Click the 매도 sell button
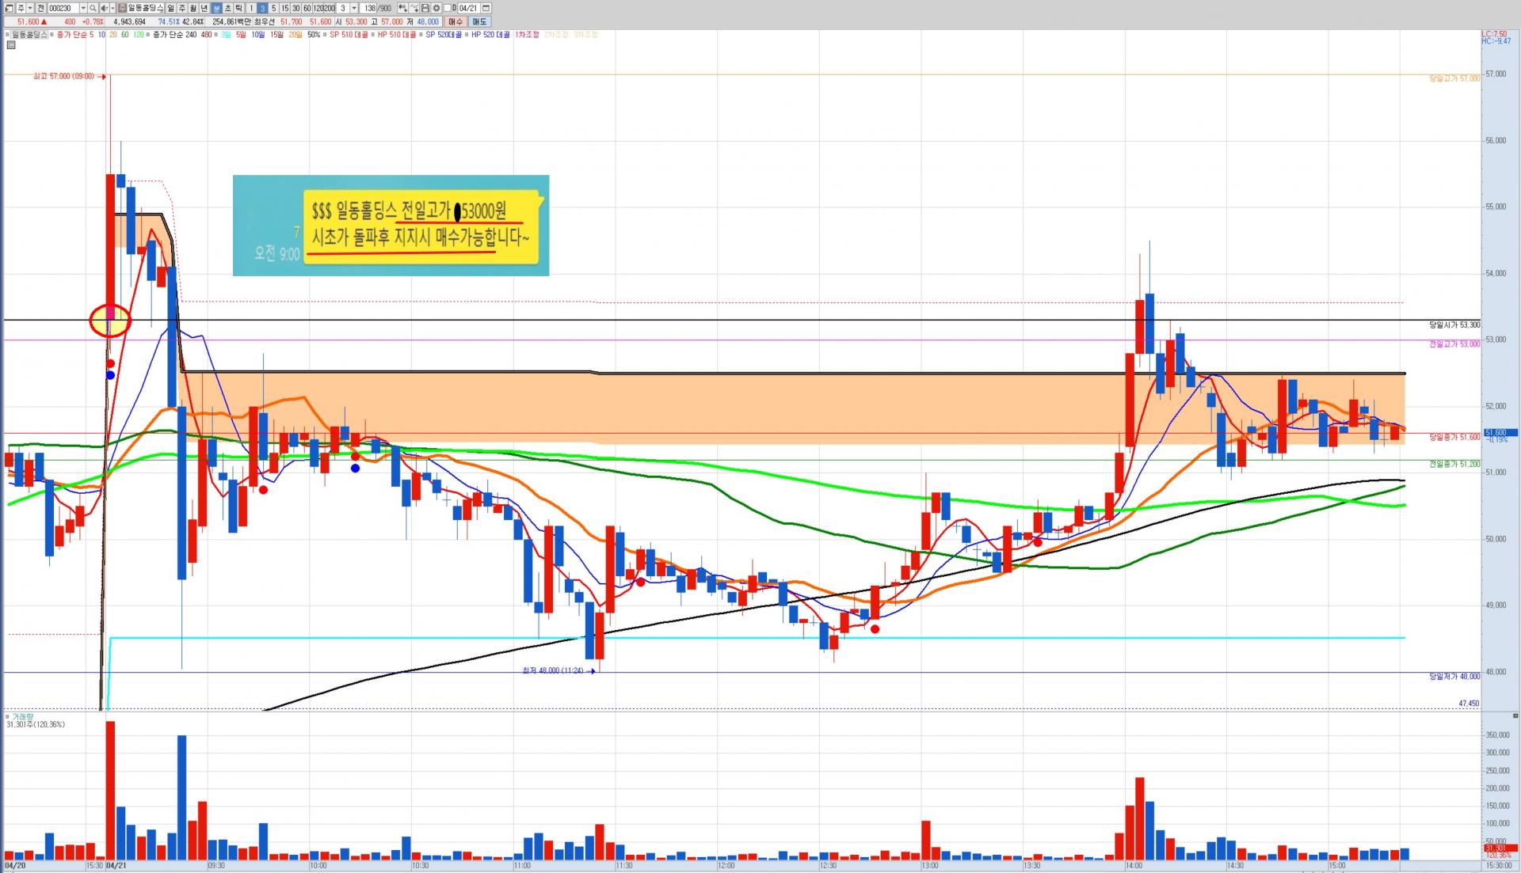 click(479, 21)
